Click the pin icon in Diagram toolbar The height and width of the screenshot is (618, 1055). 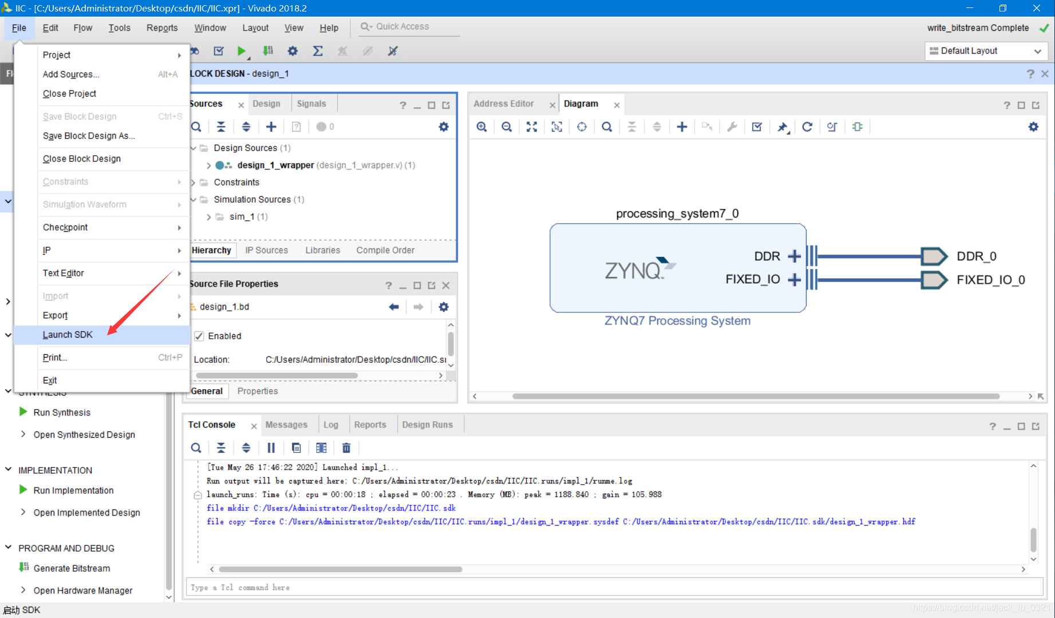point(782,127)
